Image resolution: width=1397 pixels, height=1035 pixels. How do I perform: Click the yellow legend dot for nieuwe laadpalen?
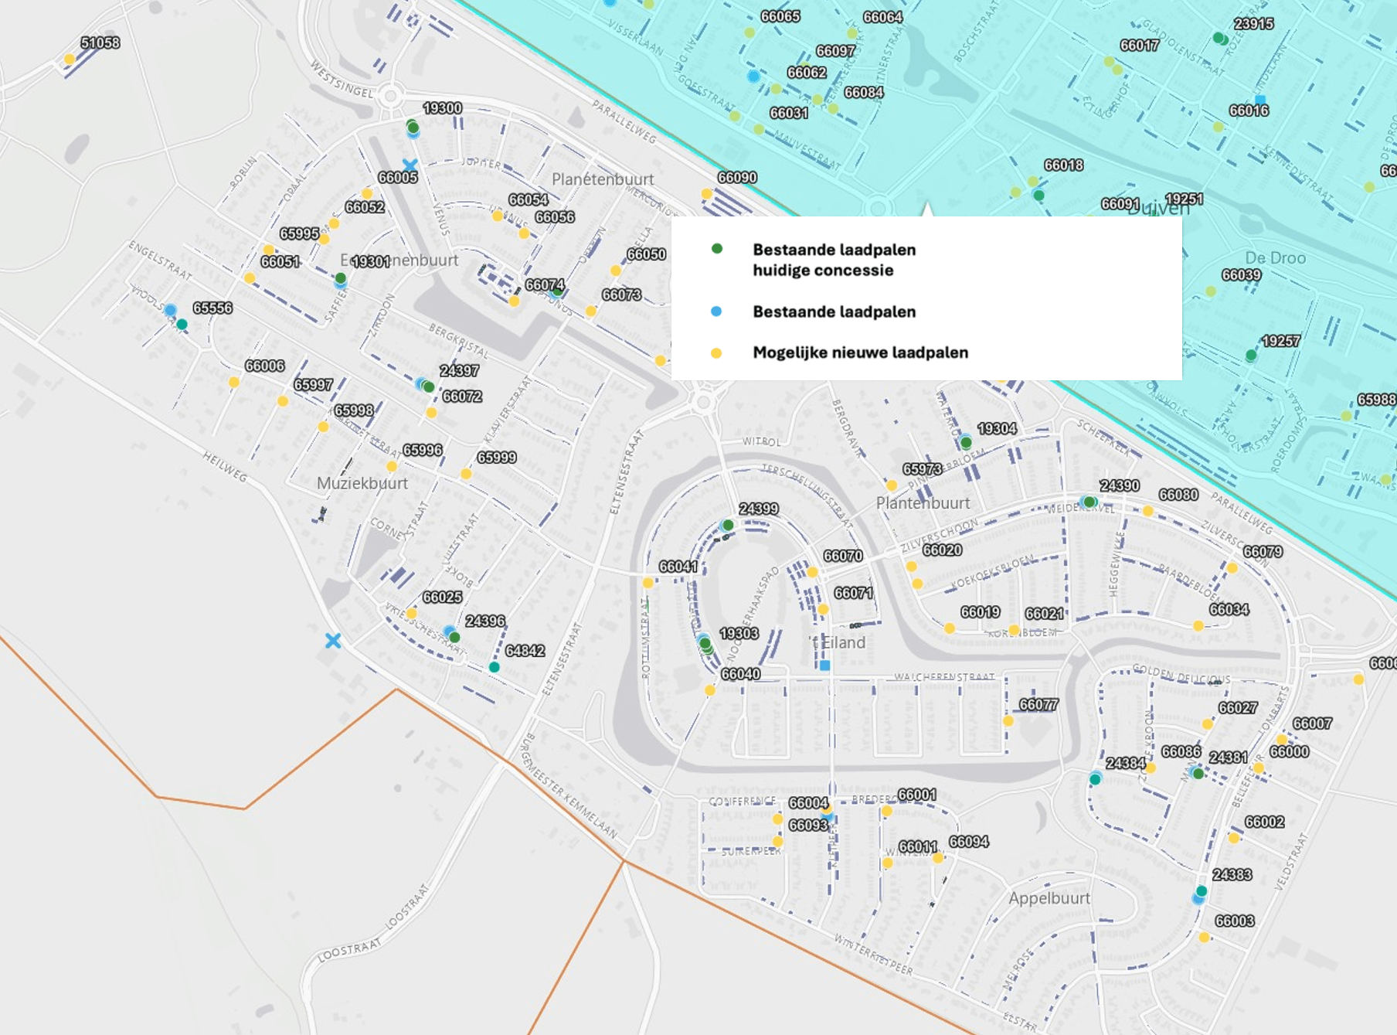point(716,353)
